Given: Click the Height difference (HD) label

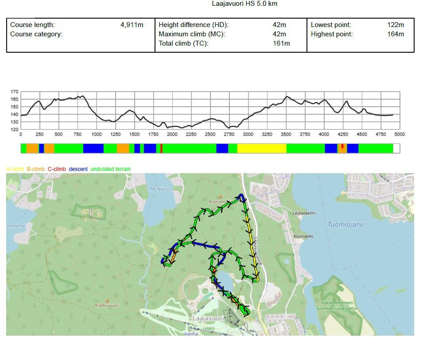Looking at the screenshot, I should coord(194,25).
